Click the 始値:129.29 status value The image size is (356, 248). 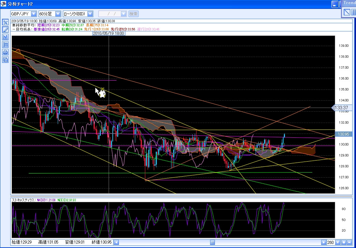[x=22, y=242]
